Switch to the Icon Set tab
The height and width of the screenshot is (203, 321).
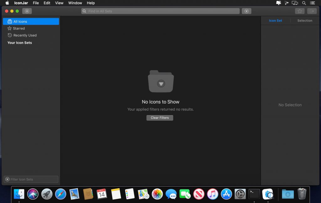tap(275, 20)
